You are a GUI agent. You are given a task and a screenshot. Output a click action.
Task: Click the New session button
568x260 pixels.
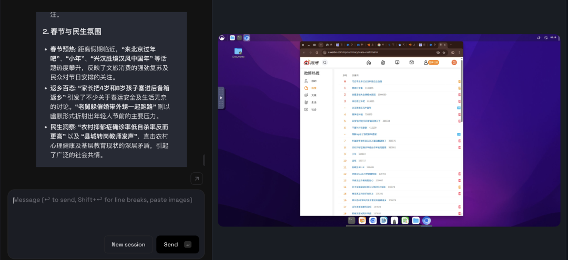(x=128, y=244)
